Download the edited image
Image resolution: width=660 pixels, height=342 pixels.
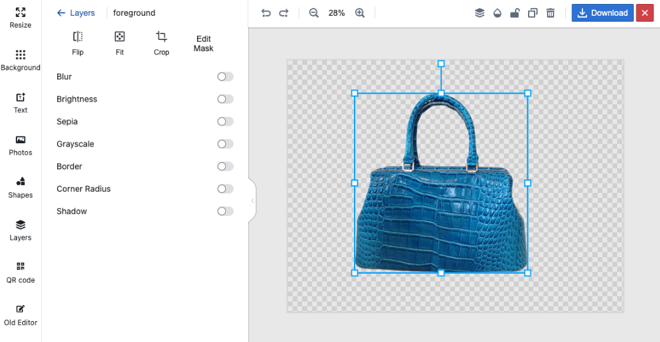(602, 13)
